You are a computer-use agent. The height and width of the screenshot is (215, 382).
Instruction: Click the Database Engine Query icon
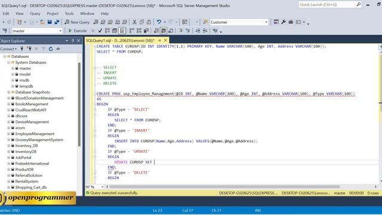tap(95, 22)
